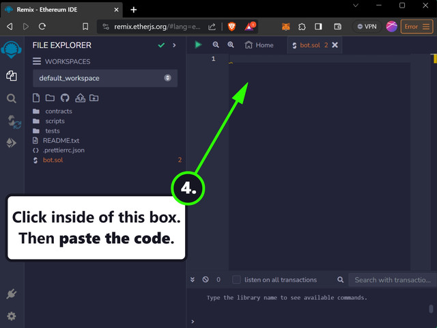437x328 pixels.
Task: Create a new file in the workspace
Action: coord(37,98)
